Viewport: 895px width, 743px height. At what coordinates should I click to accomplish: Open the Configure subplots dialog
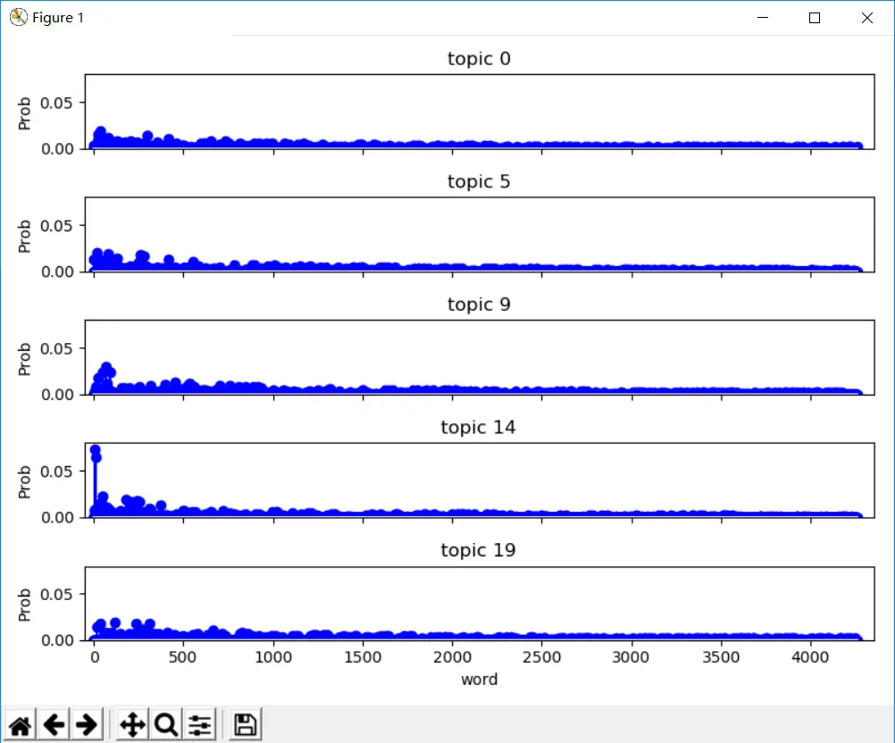200,725
